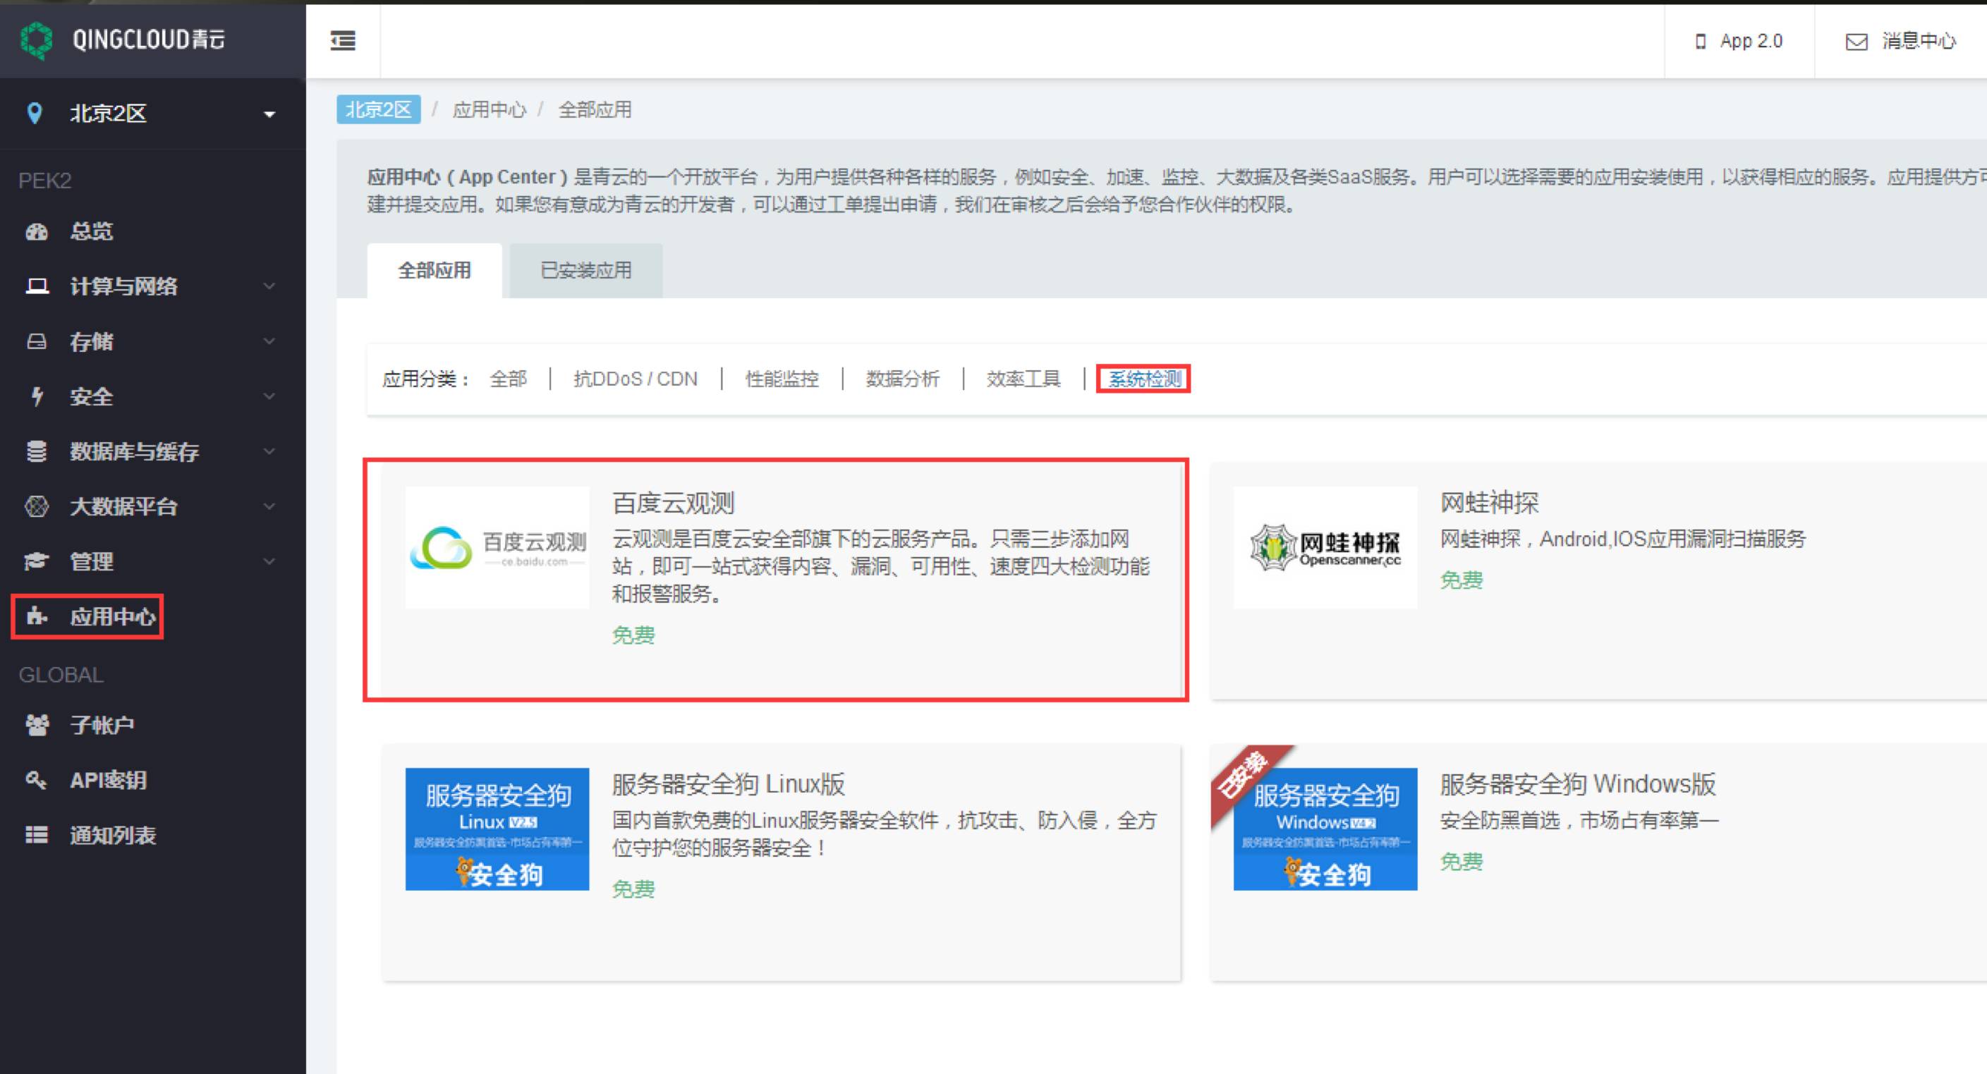
Task: Filter apps by 性能监控 category
Action: (x=782, y=379)
